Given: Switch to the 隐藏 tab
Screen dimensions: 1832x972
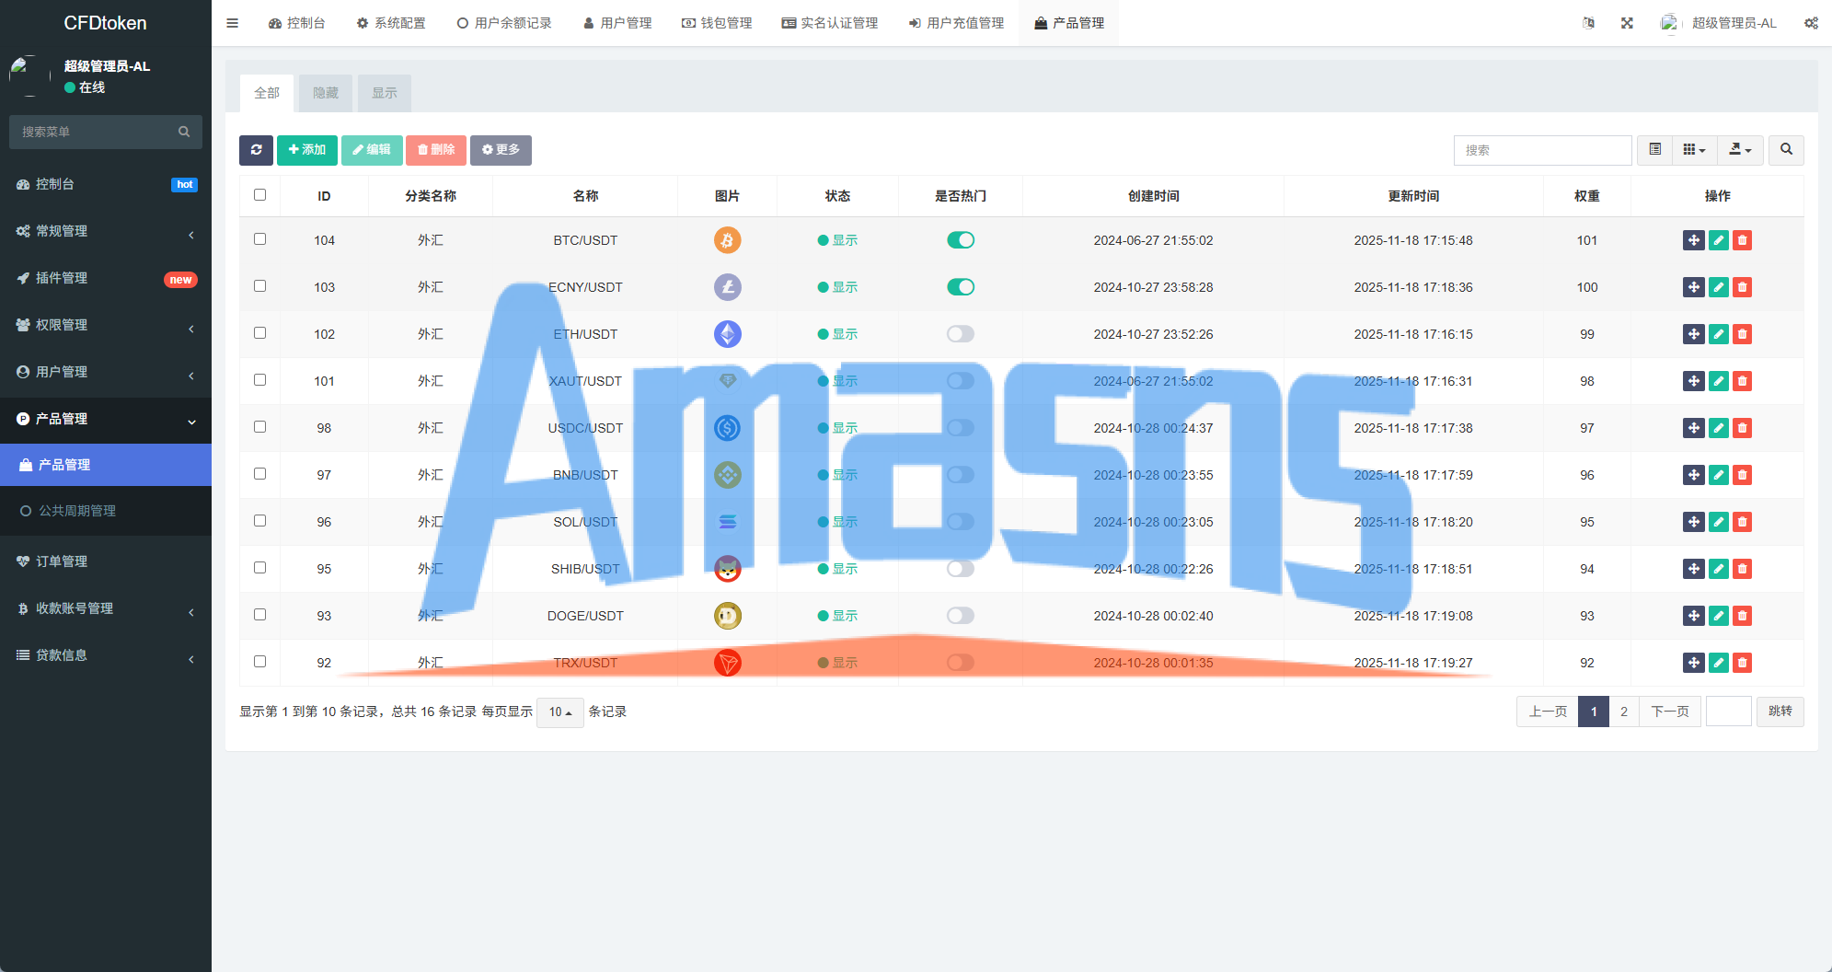Looking at the screenshot, I should point(326,93).
